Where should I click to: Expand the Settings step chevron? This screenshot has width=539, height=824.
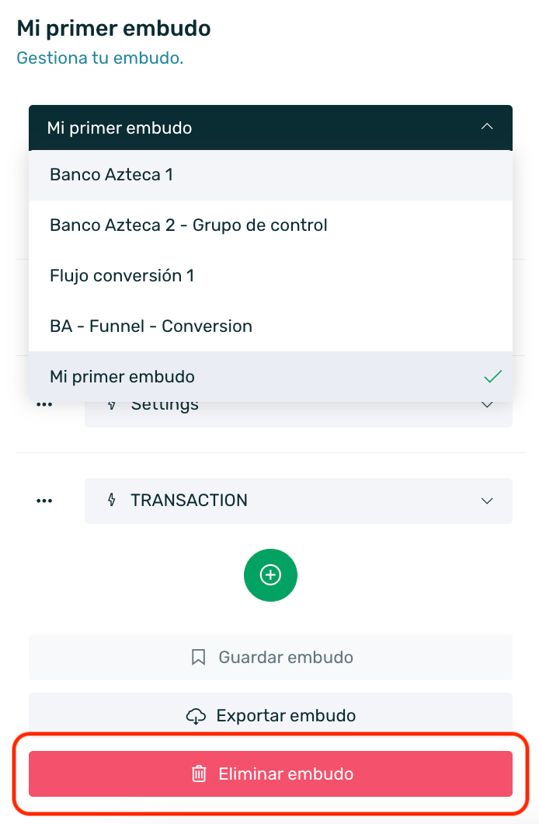click(487, 405)
